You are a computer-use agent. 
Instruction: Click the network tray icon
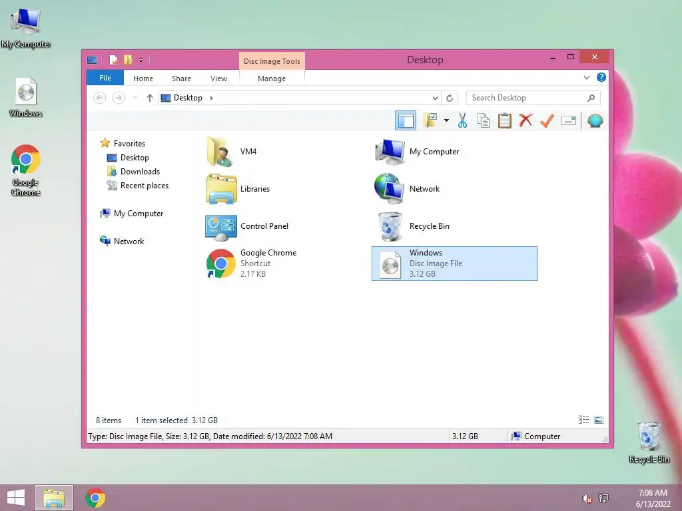click(x=603, y=498)
